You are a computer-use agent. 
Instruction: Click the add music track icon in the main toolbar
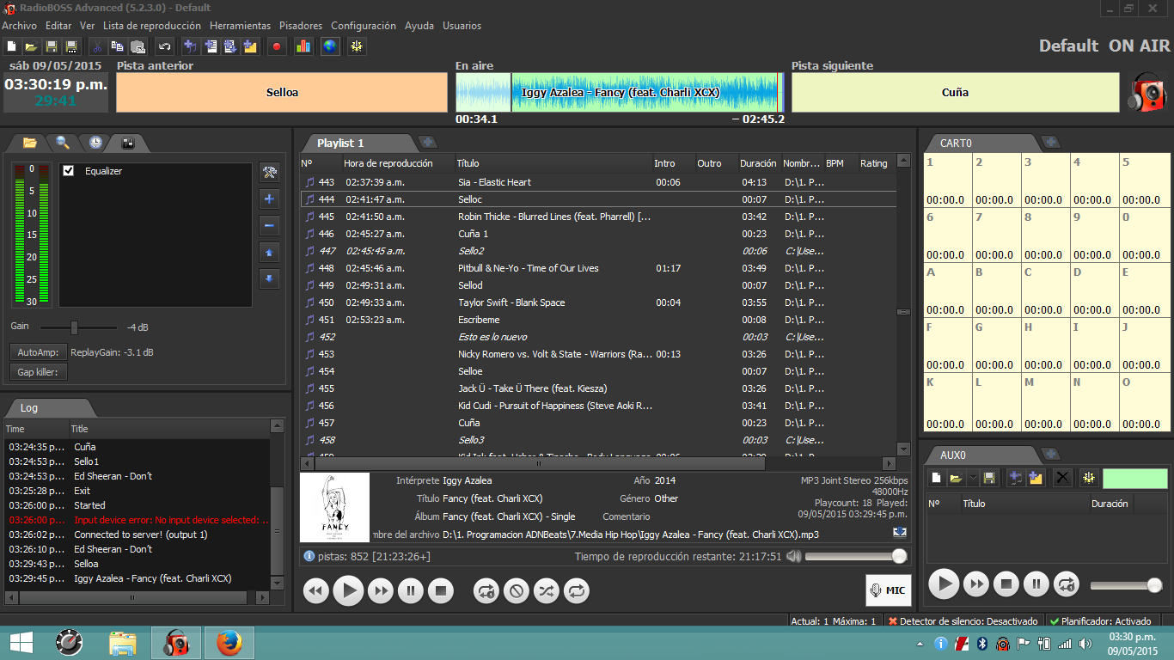click(189, 46)
